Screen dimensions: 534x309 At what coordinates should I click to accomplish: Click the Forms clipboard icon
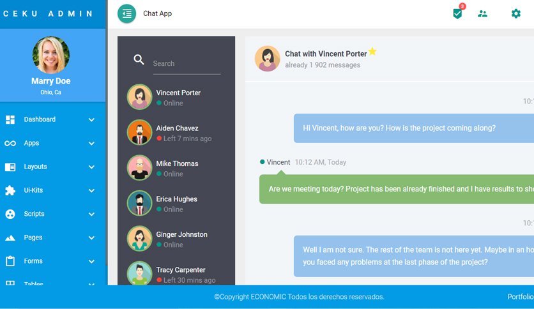click(x=10, y=261)
